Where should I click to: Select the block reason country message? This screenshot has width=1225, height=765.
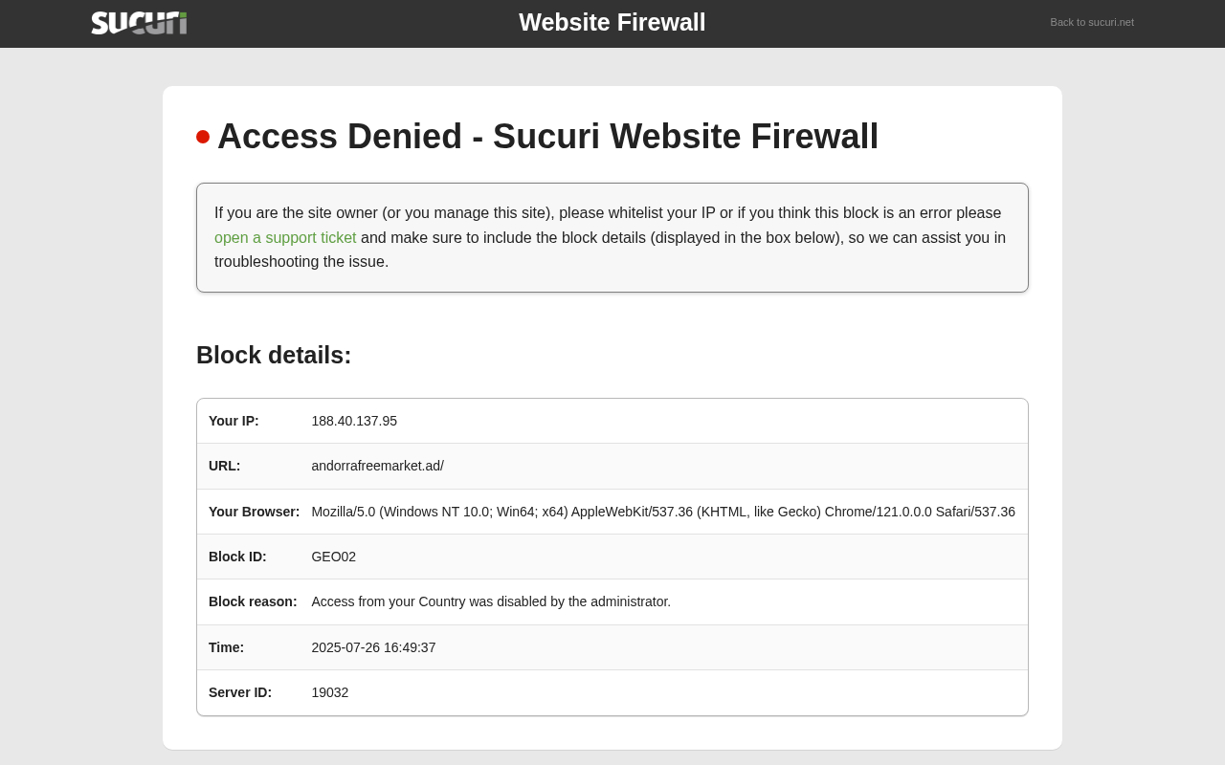point(491,601)
